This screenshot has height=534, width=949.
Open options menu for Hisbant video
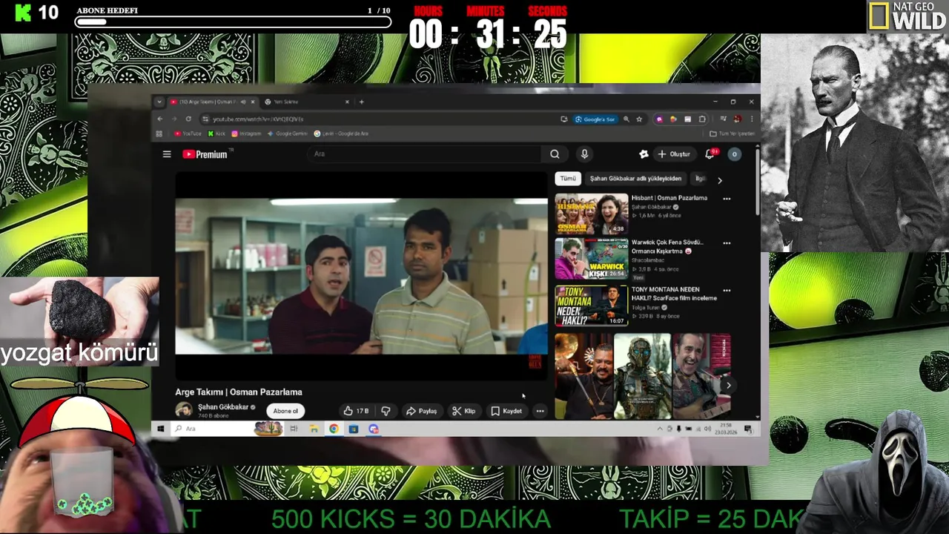point(727,199)
